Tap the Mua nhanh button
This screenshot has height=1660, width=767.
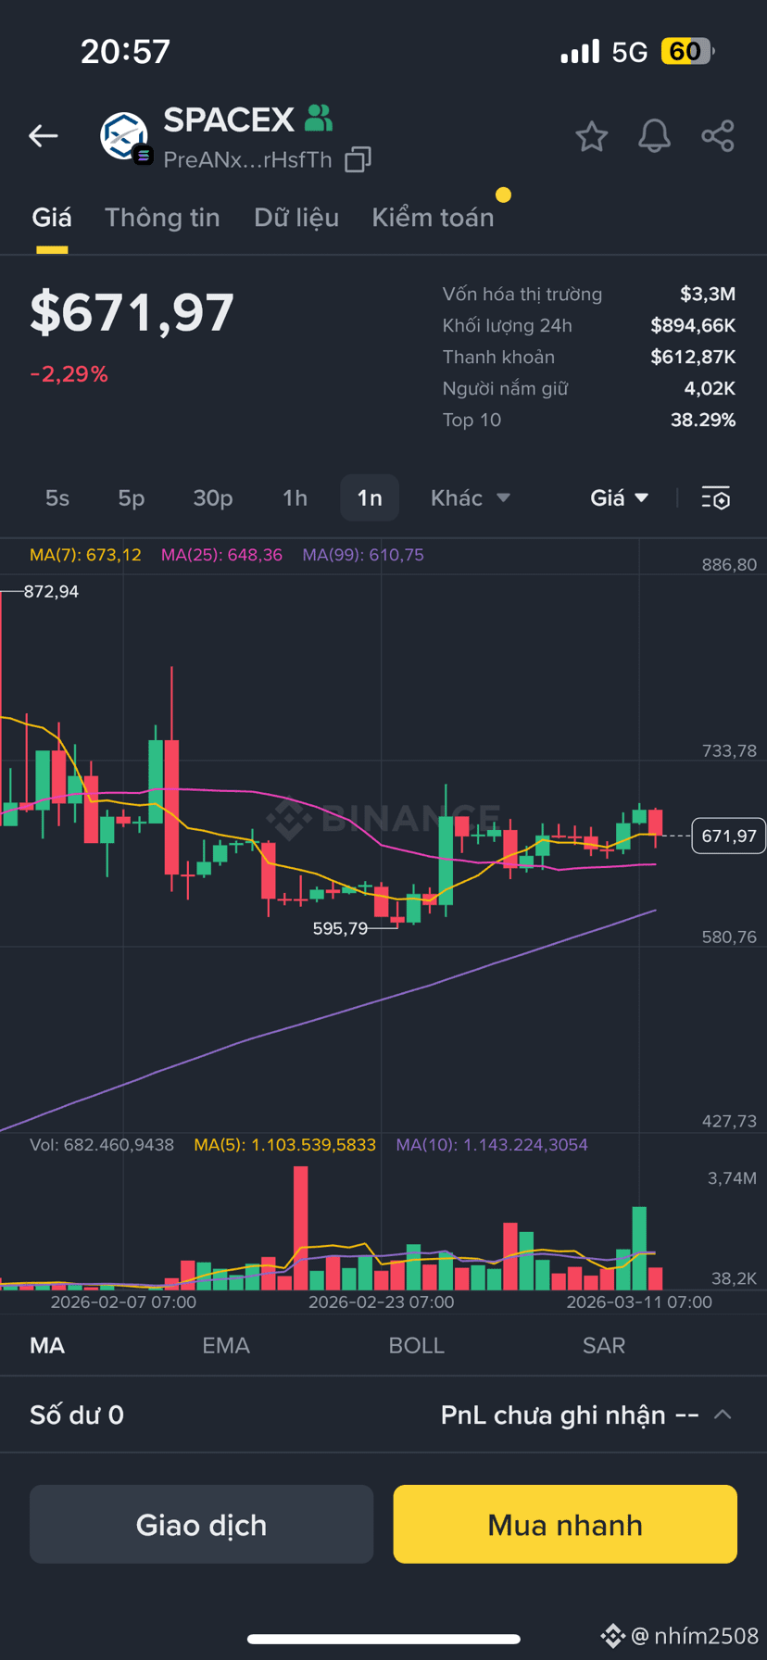565,1525
